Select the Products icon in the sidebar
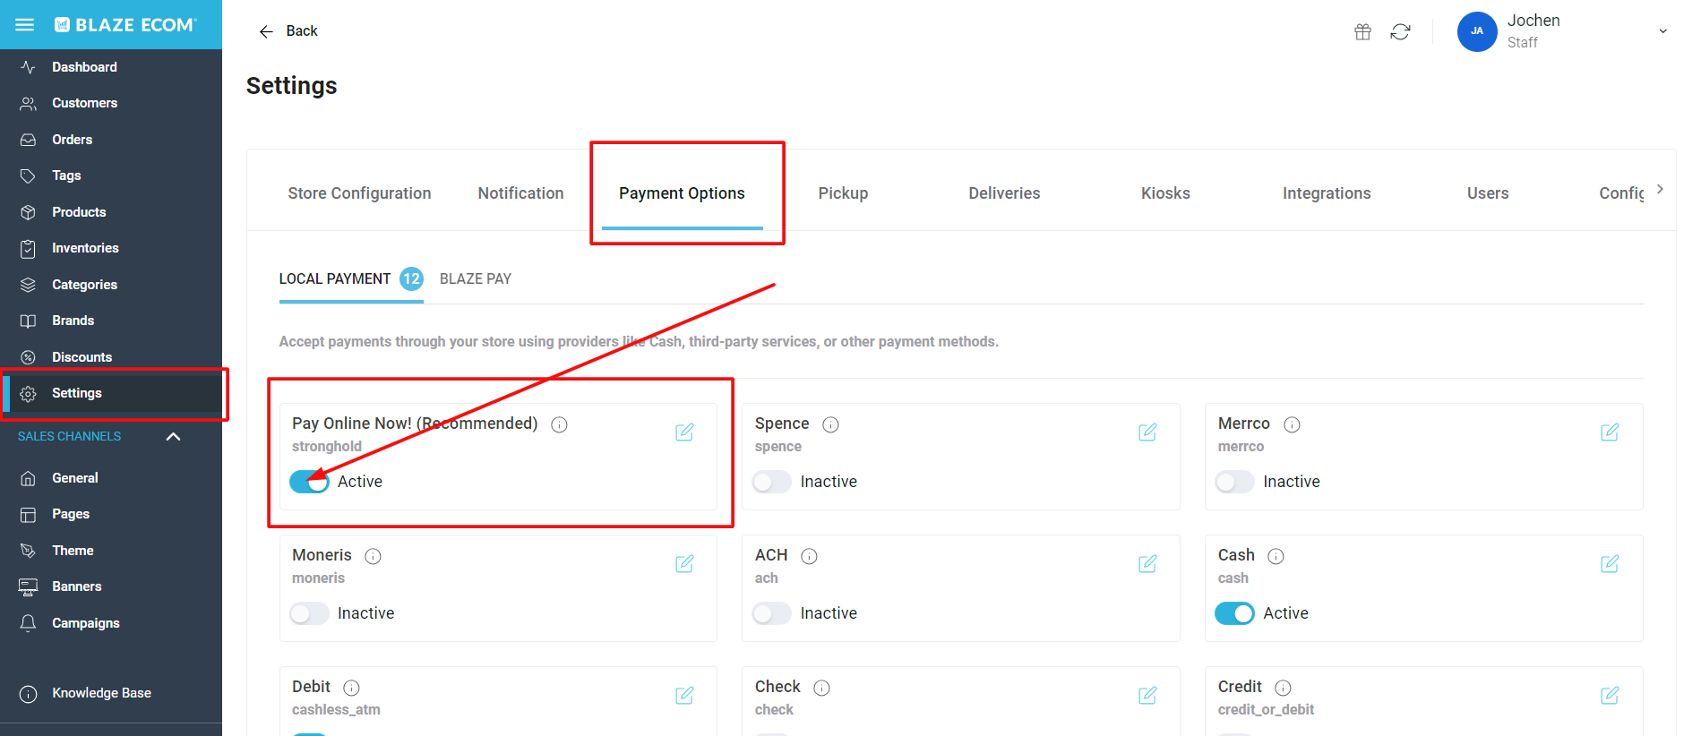Viewport: 1701px width, 736px height. click(28, 211)
